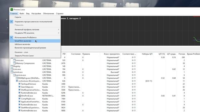This screenshot has height=112, width=200.
Task: Click Приостанов... state of SearchApp.exe
Action: pyautogui.click(x=74, y=87)
